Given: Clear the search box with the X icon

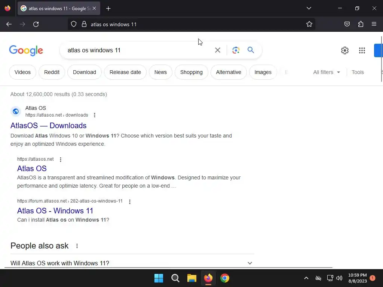Looking at the screenshot, I should click(217, 50).
